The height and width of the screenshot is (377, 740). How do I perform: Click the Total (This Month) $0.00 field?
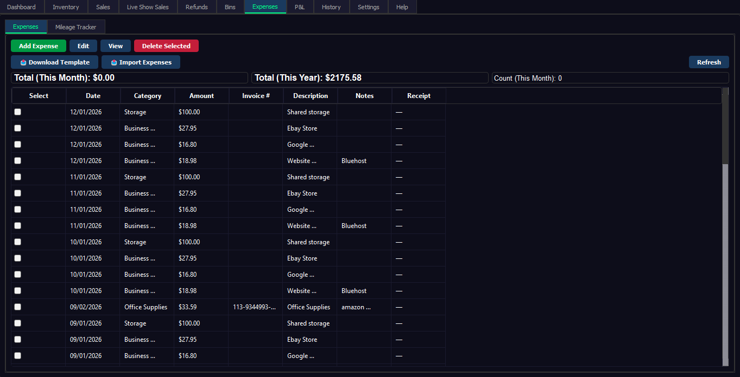[129, 78]
